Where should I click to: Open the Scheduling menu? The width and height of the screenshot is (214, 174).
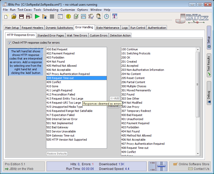coord(51,10)
